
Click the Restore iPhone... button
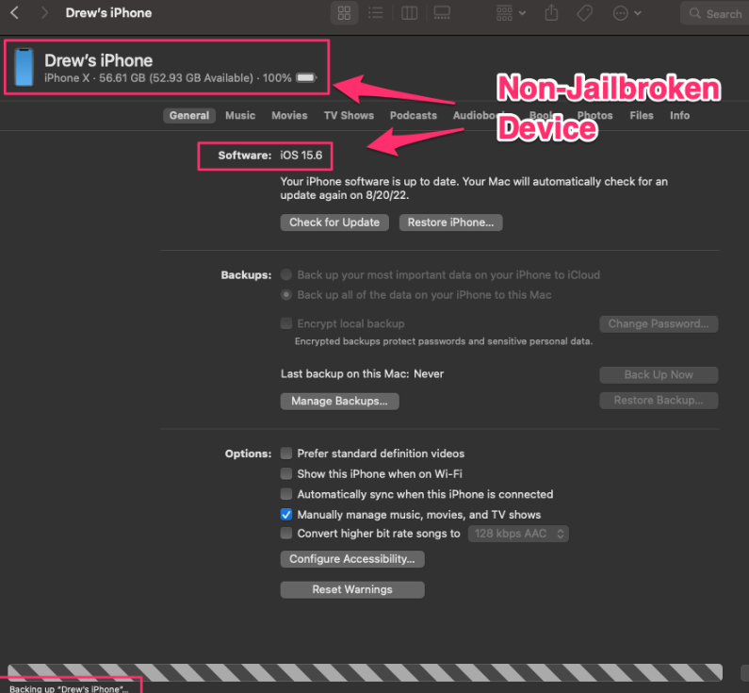point(450,223)
